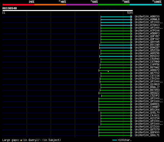Select the UniRef100_B5X2K4 label
The image size is (164, 142).
point(147,110)
